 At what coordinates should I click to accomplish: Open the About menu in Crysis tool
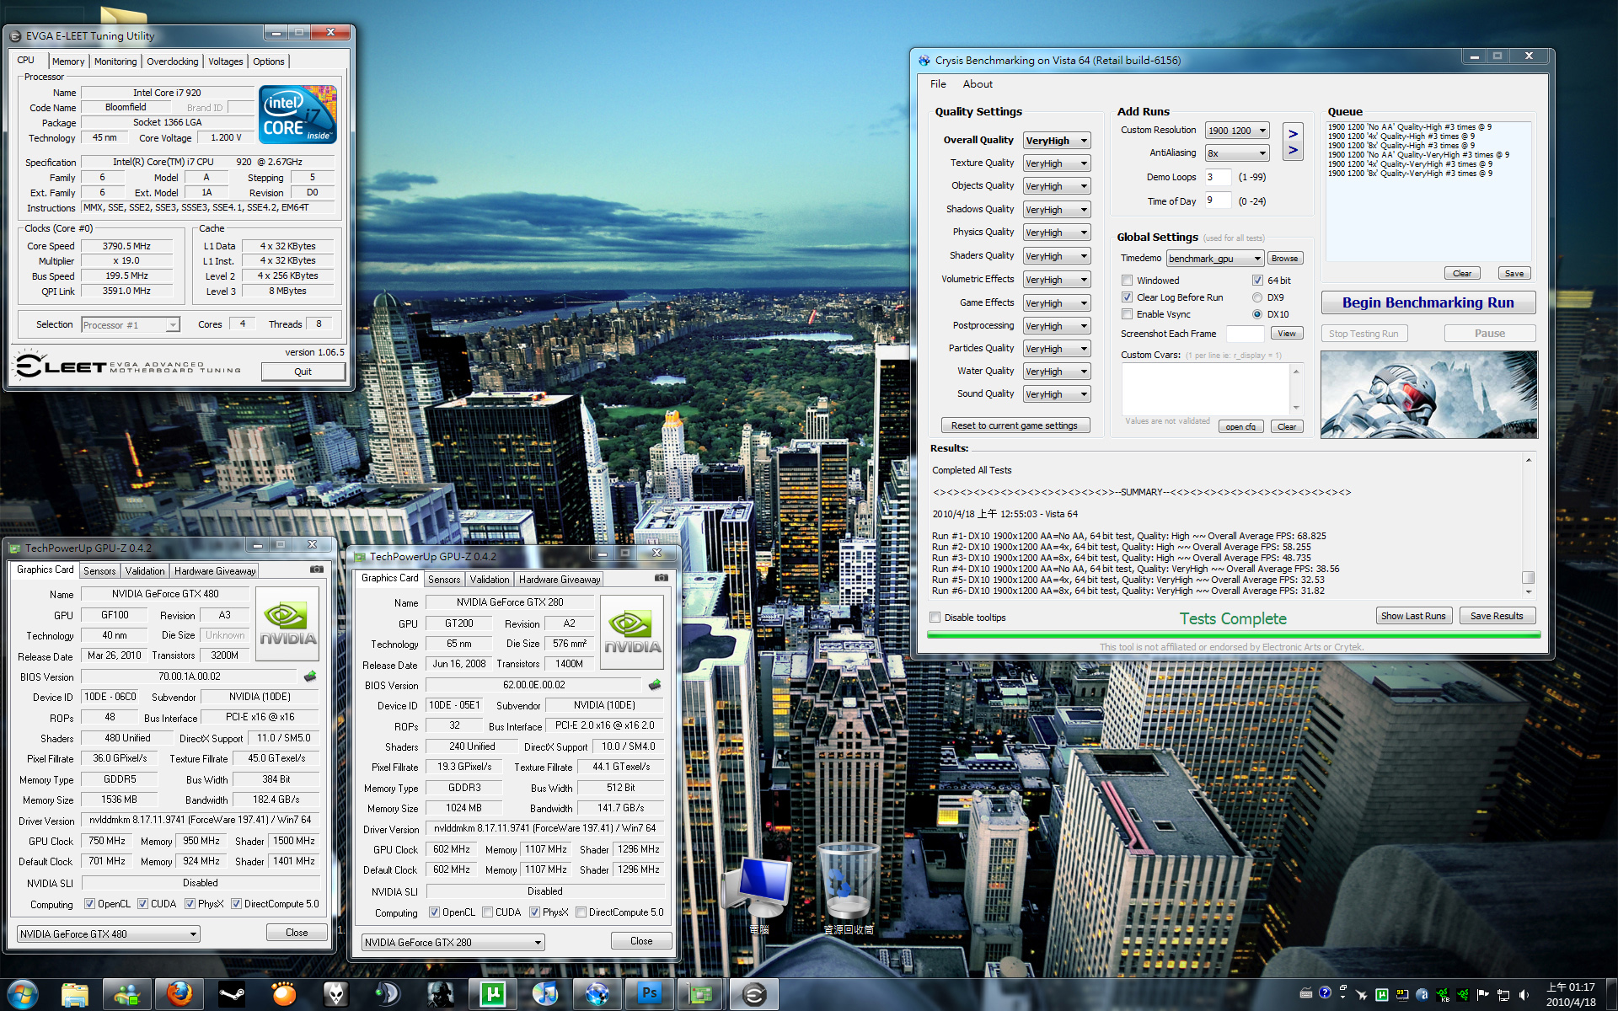click(x=978, y=84)
